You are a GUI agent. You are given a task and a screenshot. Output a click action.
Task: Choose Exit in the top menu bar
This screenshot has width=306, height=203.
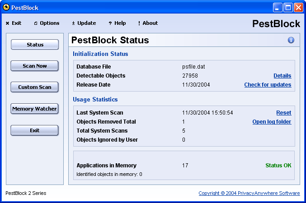pos(14,23)
